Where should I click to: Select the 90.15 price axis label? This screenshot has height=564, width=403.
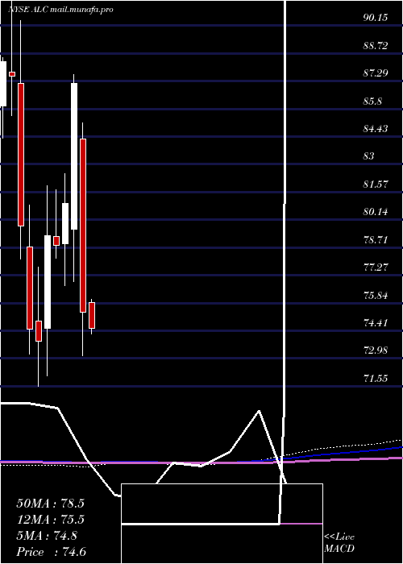[x=376, y=18]
